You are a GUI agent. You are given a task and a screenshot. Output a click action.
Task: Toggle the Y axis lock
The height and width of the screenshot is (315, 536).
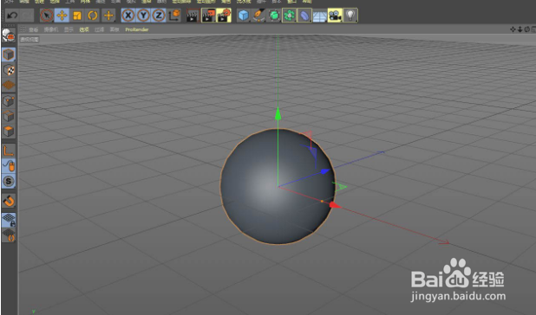[144, 16]
